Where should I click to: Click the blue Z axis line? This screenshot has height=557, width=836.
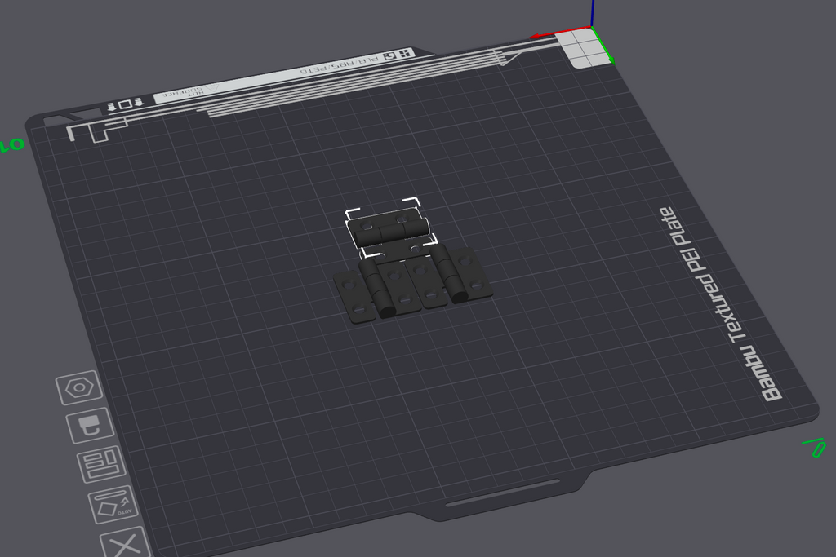click(x=593, y=13)
